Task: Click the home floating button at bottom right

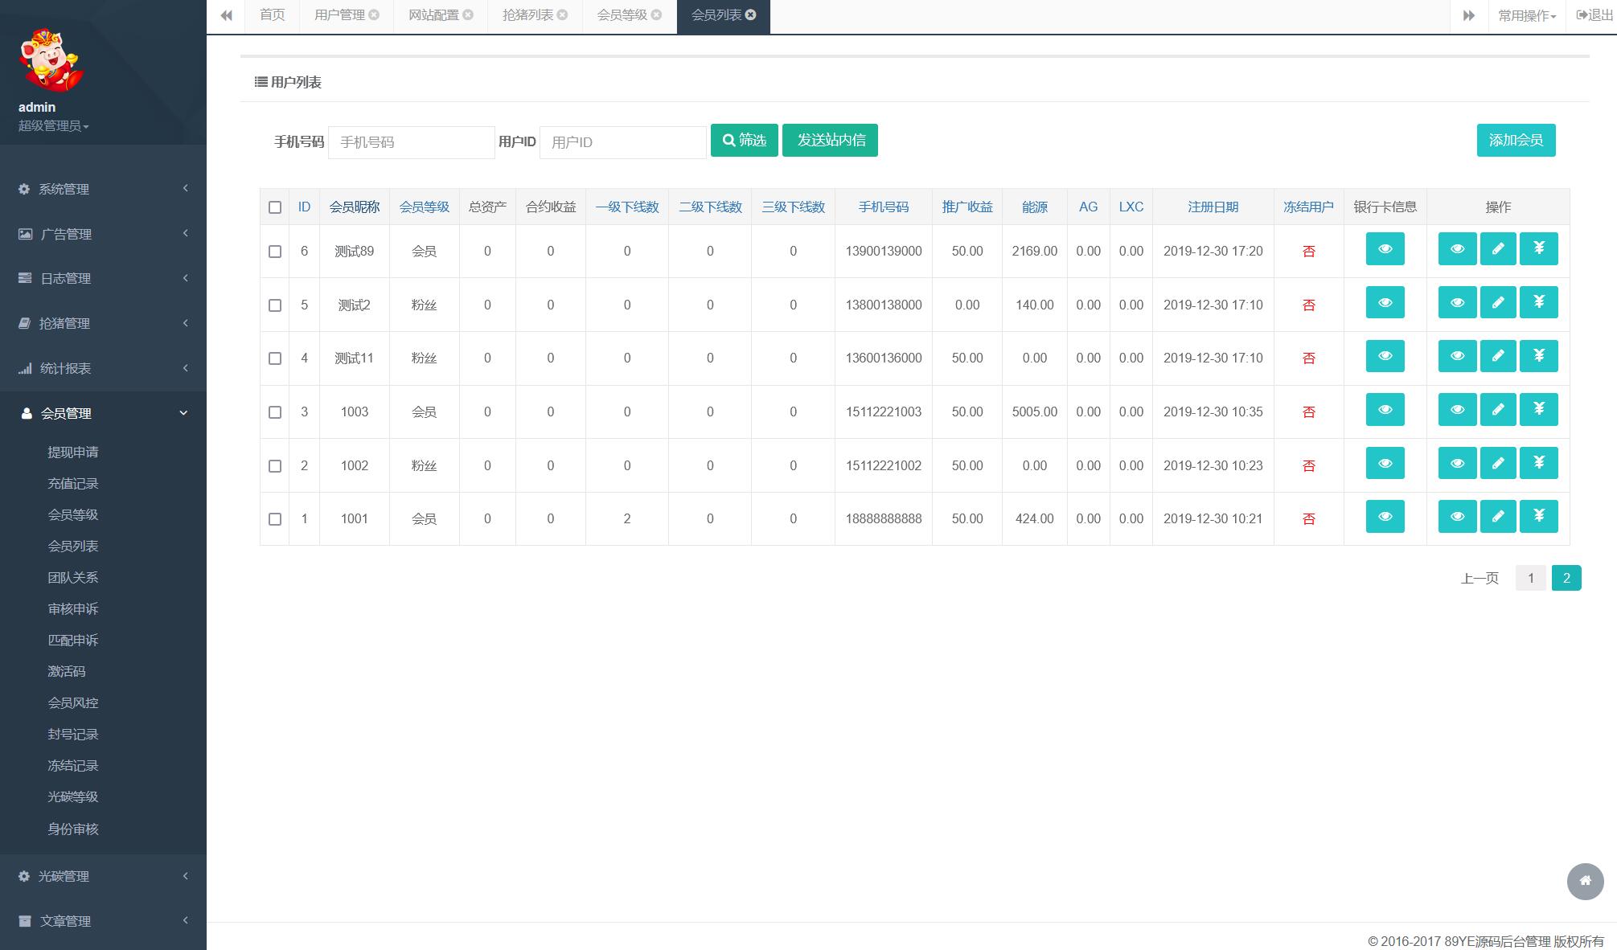Action: click(1585, 881)
